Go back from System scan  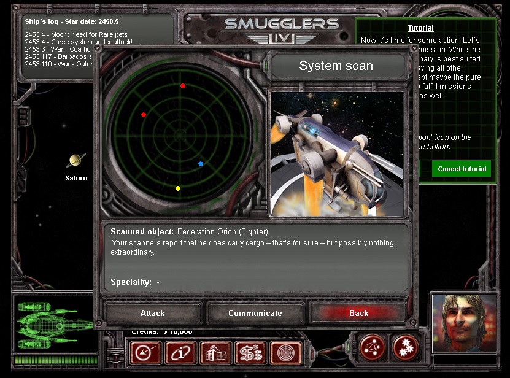[358, 314]
